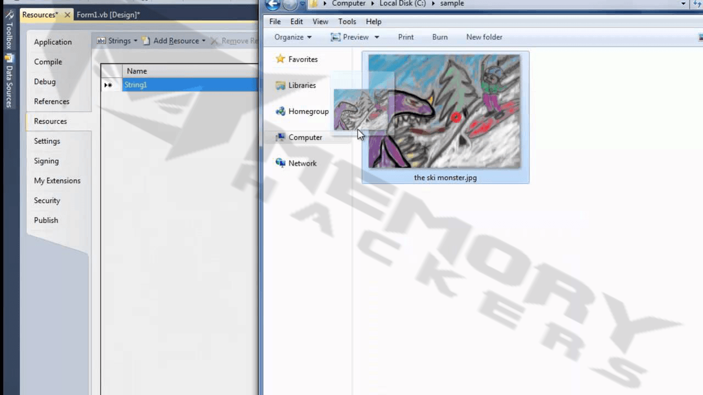The width and height of the screenshot is (703, 395).
Task: Expand the Preview options arrow
Action: (377, 37)
